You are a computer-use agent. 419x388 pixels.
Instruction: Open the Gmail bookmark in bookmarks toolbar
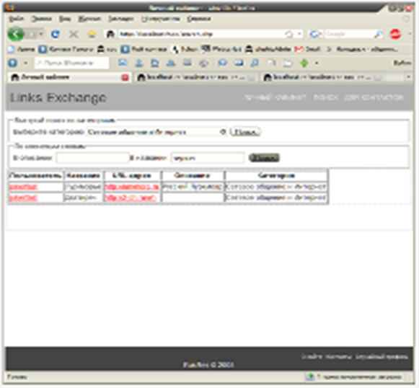[x=307, y=49]
